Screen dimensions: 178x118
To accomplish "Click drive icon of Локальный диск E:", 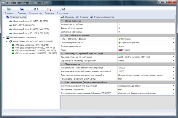I will [x=11, y=29].
